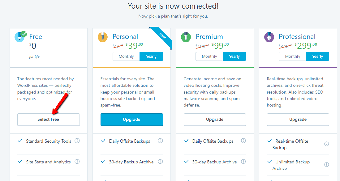
Task: Switch Premium plan to Monthly billing
Action: pyautogui.click(x=209, y=56)
